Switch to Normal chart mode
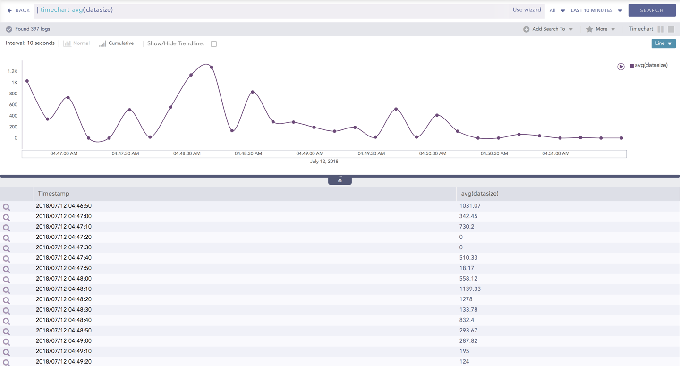680x366 pixels. [76, 43]
